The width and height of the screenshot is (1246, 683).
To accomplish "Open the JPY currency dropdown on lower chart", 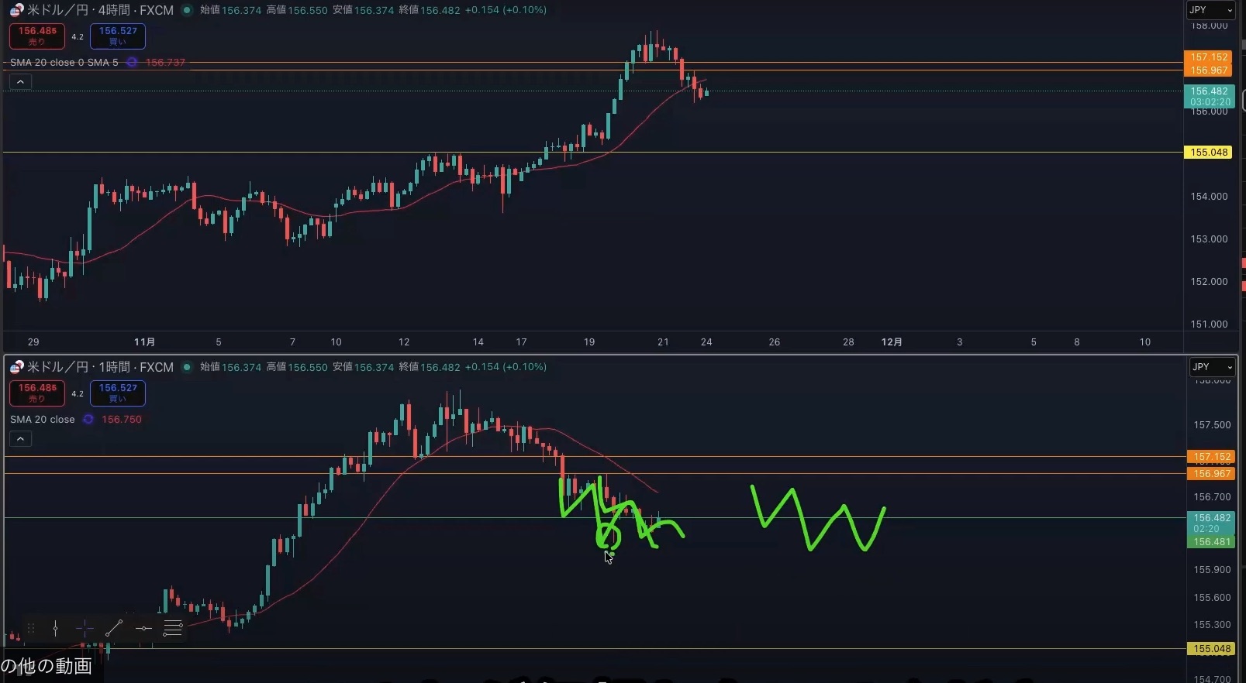I will [x=1212, y=367].
